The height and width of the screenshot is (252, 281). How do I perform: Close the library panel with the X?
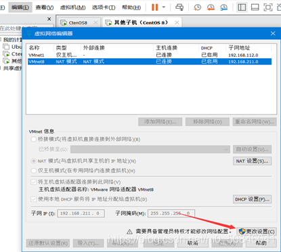pyautogui.click(x=49, y=19)
